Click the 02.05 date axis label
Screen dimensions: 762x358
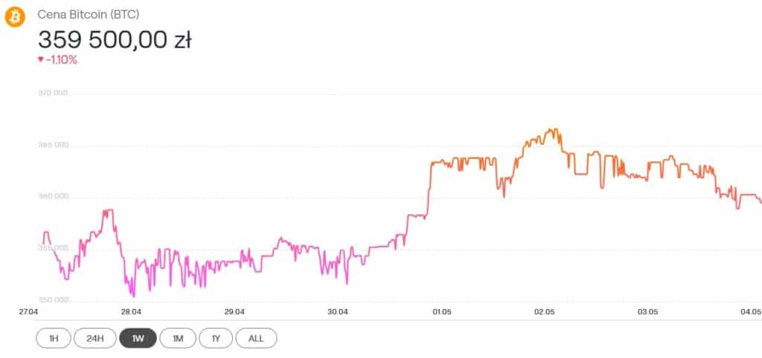point(544,311)
